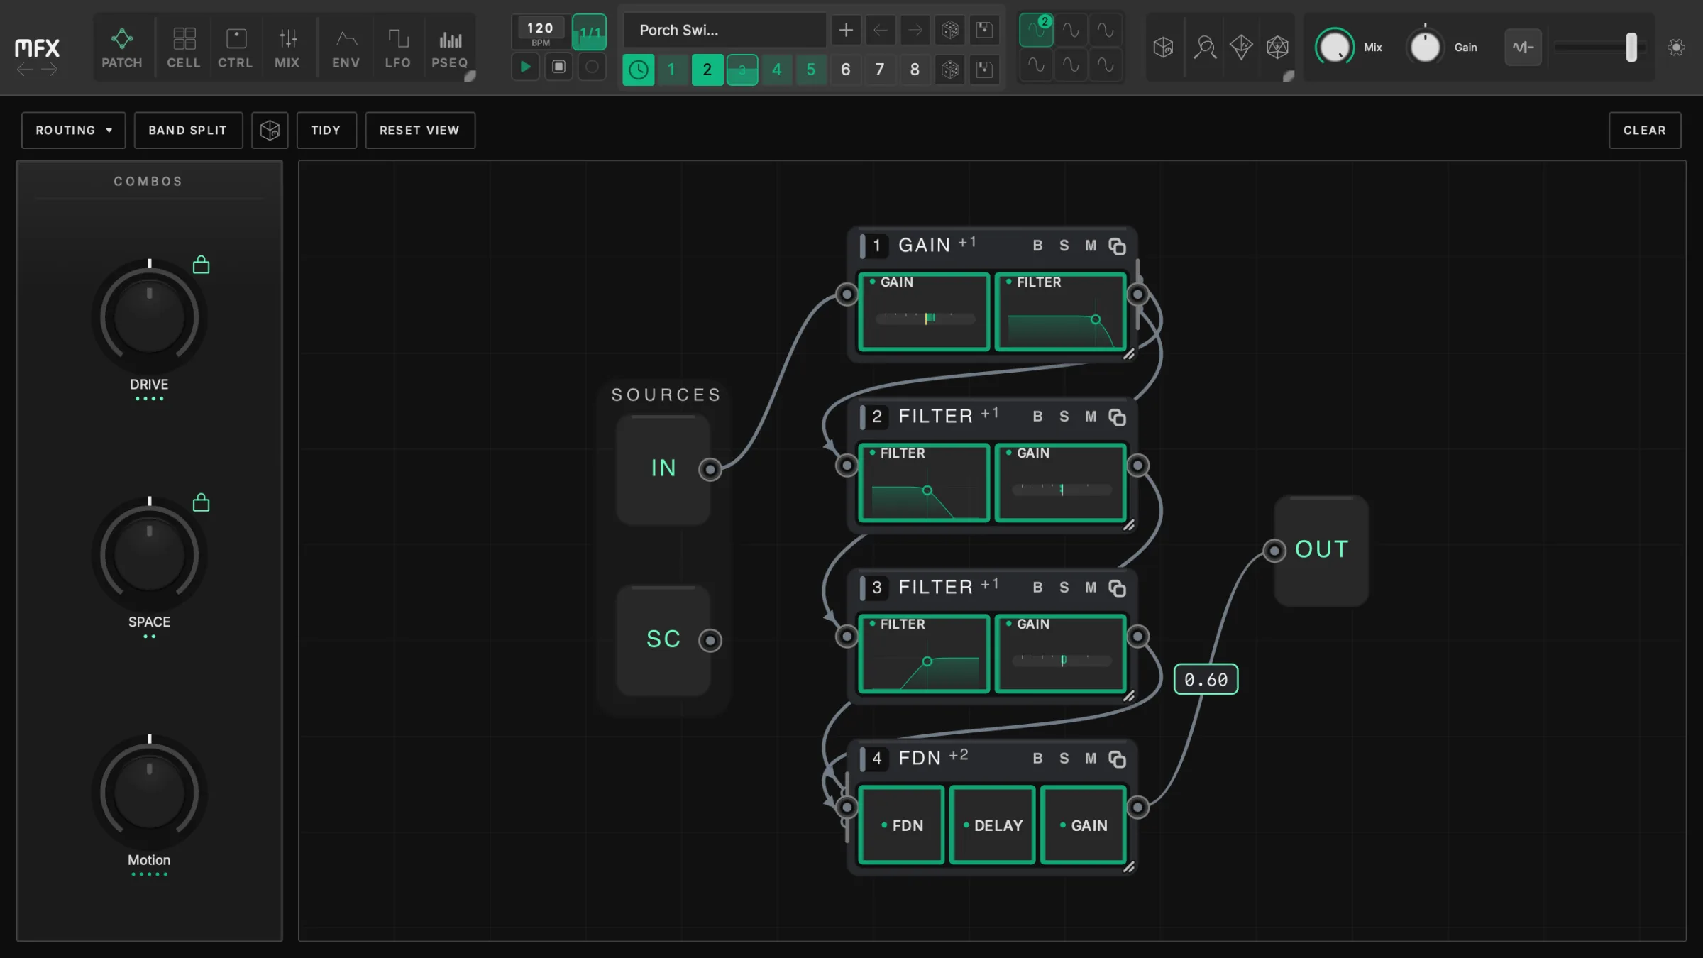The image size is (1703, 958).
Task: Toggle the waveform bypass button near Gain
Action: [x=1523, y=48]
